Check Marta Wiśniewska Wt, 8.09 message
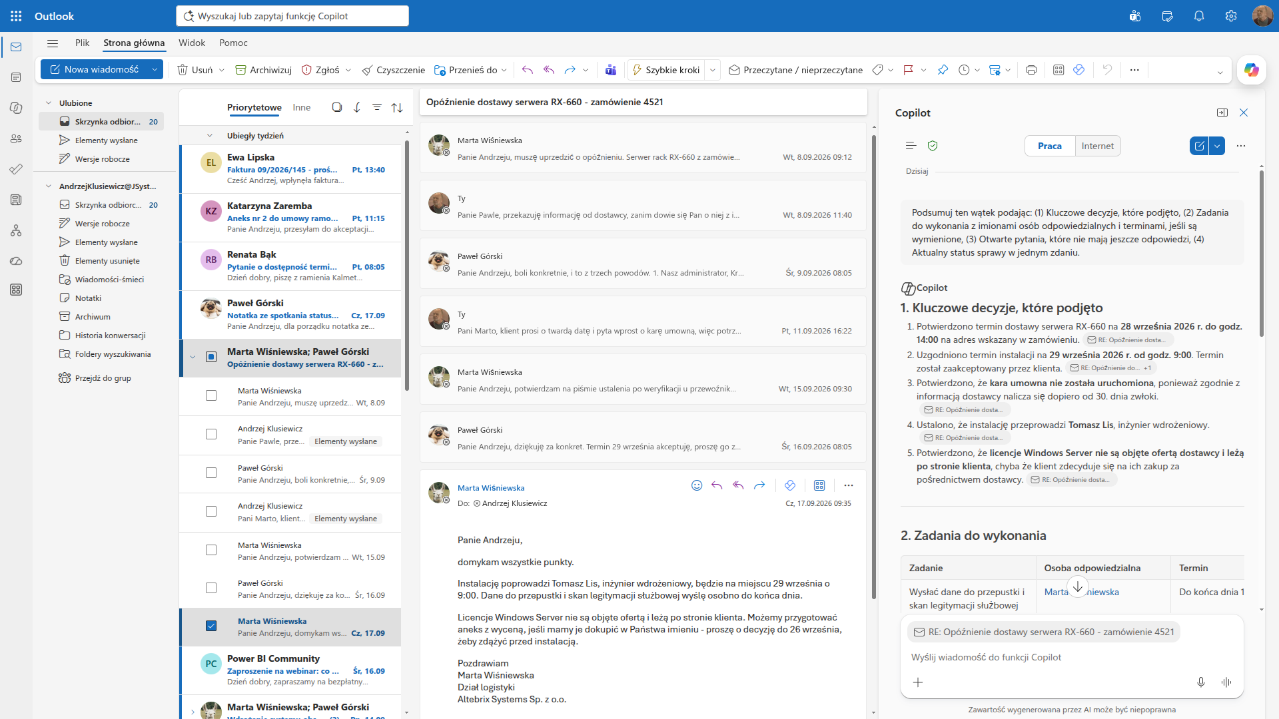Viewport: 1279px width, 719px height. (211, 395)
